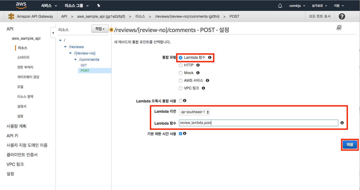Select the AWS 서비스 radio button
The width and height of the screenshot is (360, 190).
click(x=181, y=80)
